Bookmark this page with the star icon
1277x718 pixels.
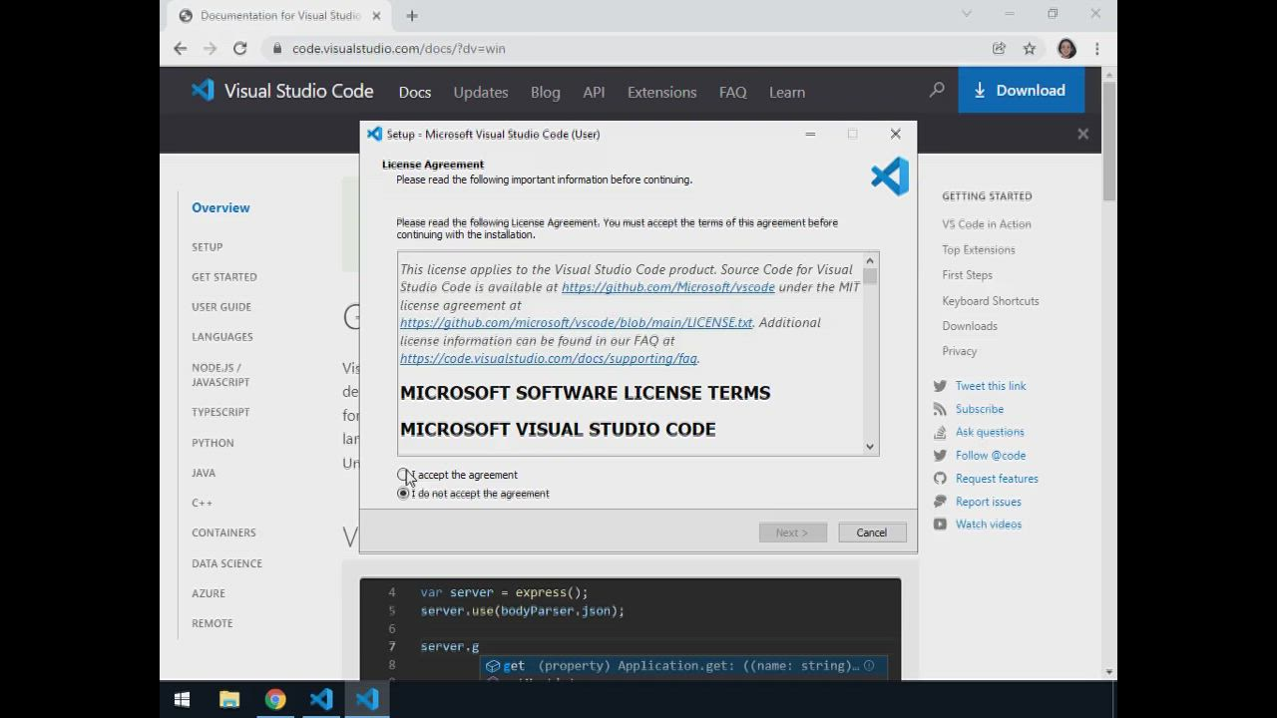coord(1030,49)
